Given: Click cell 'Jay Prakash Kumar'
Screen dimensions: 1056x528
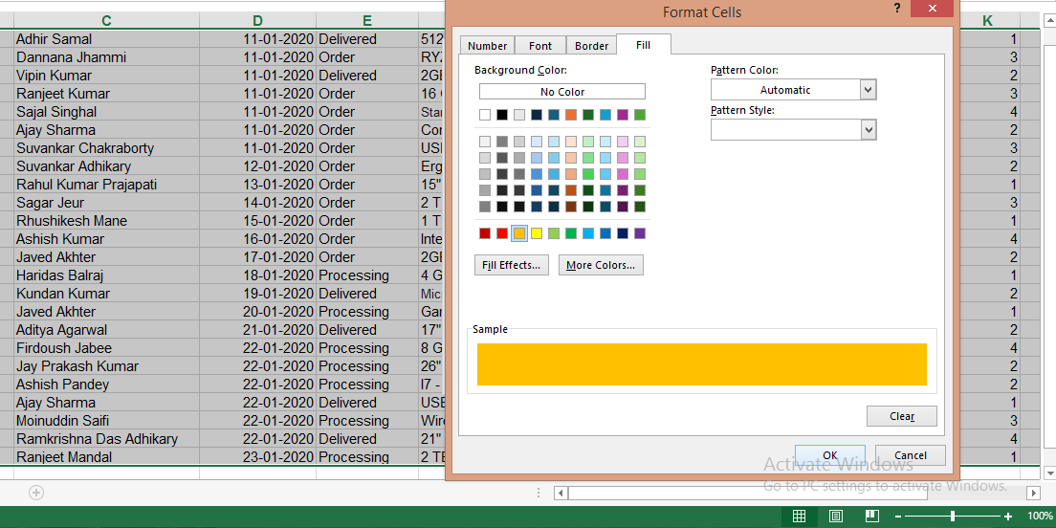Looking at the screenshot, I should coord(106,366).
